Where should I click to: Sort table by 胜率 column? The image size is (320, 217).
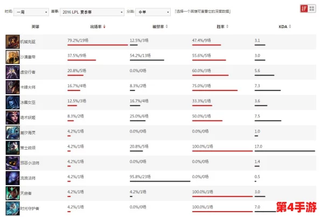click(222, 26)
